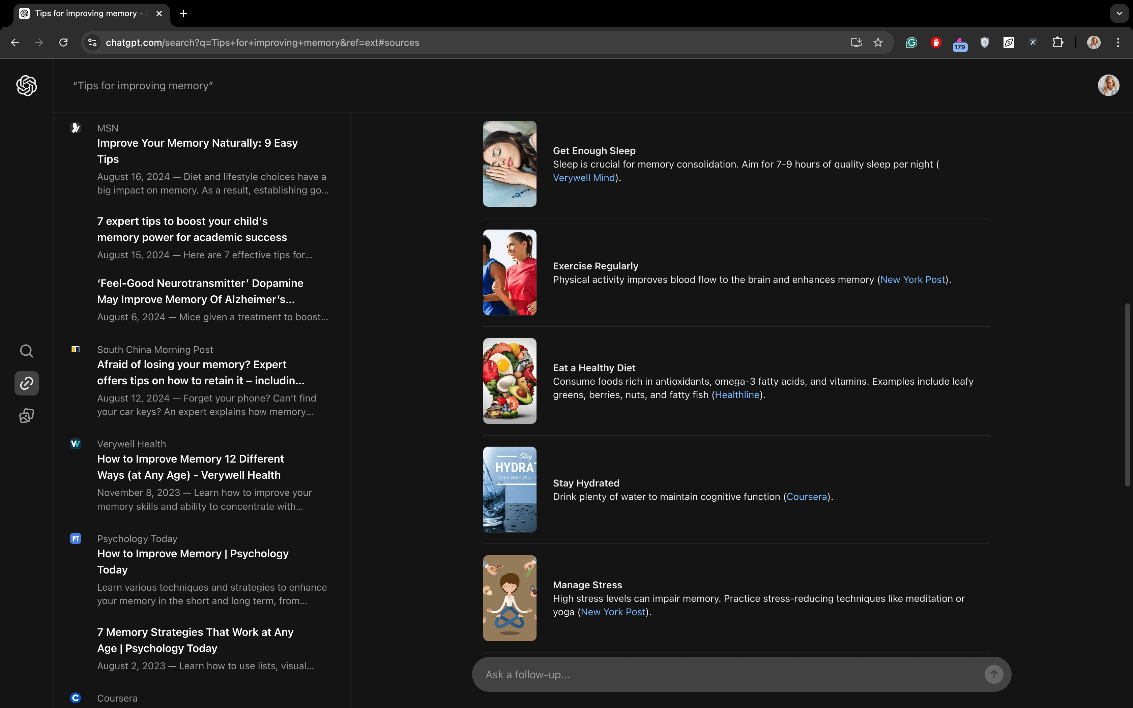
Task: Open the red hand ad blocker extension
Action: pyautogui.click(x=936, y=42)
